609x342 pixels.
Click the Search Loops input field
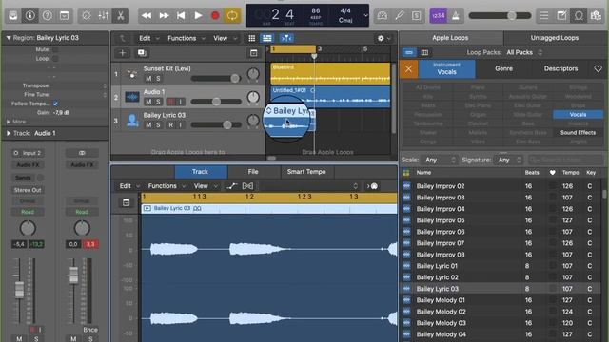pyautogui.click(x=565, y=160)
